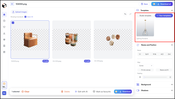
Task: Select 3:4 resize ratio
Action: [x=169, y=54]
